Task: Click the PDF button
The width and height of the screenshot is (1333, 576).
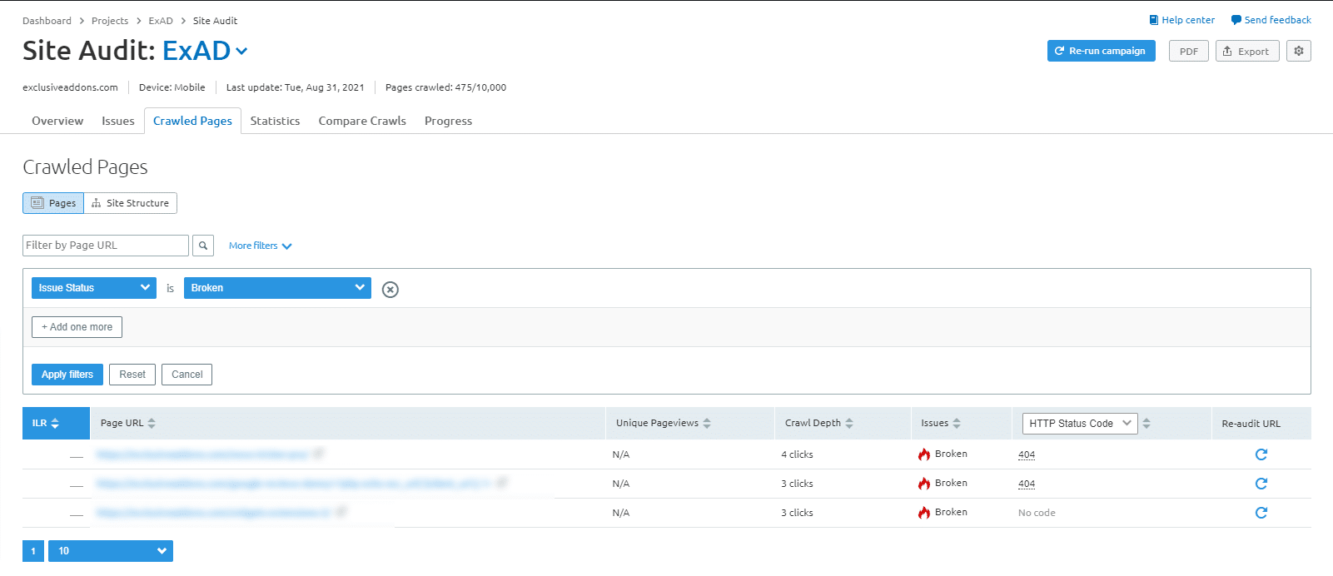Action: (x=1189, y=51)
